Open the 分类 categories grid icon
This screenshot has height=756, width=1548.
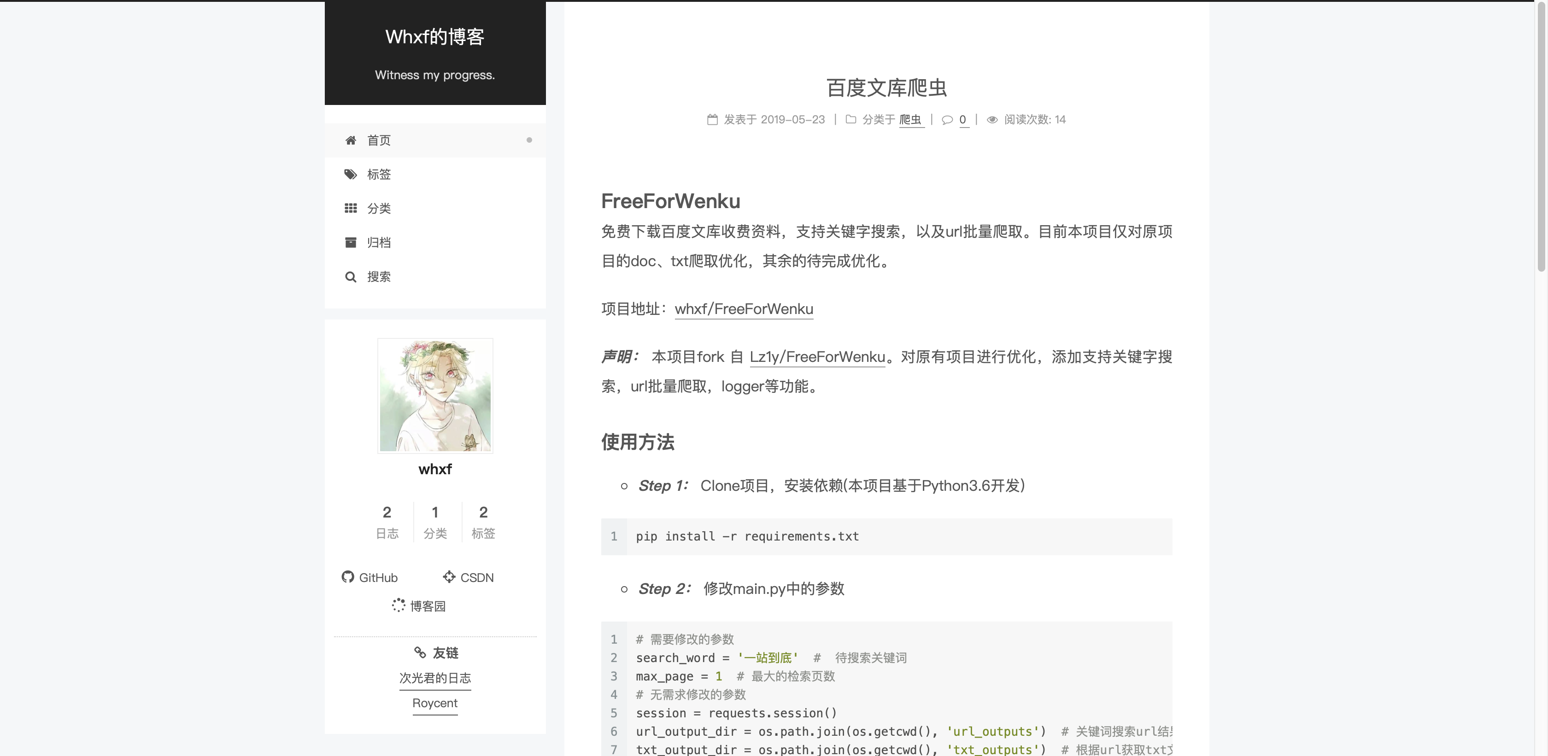[352, 208]
